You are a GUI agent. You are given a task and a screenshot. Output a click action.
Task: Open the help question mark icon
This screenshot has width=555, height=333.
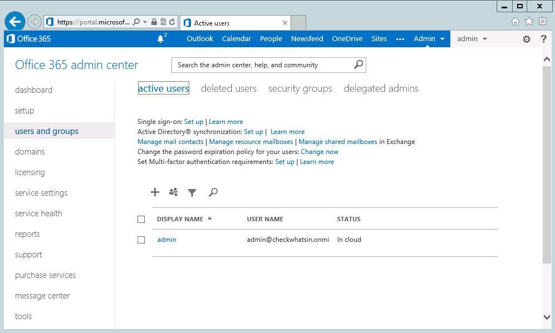click(x=544, y=39)
